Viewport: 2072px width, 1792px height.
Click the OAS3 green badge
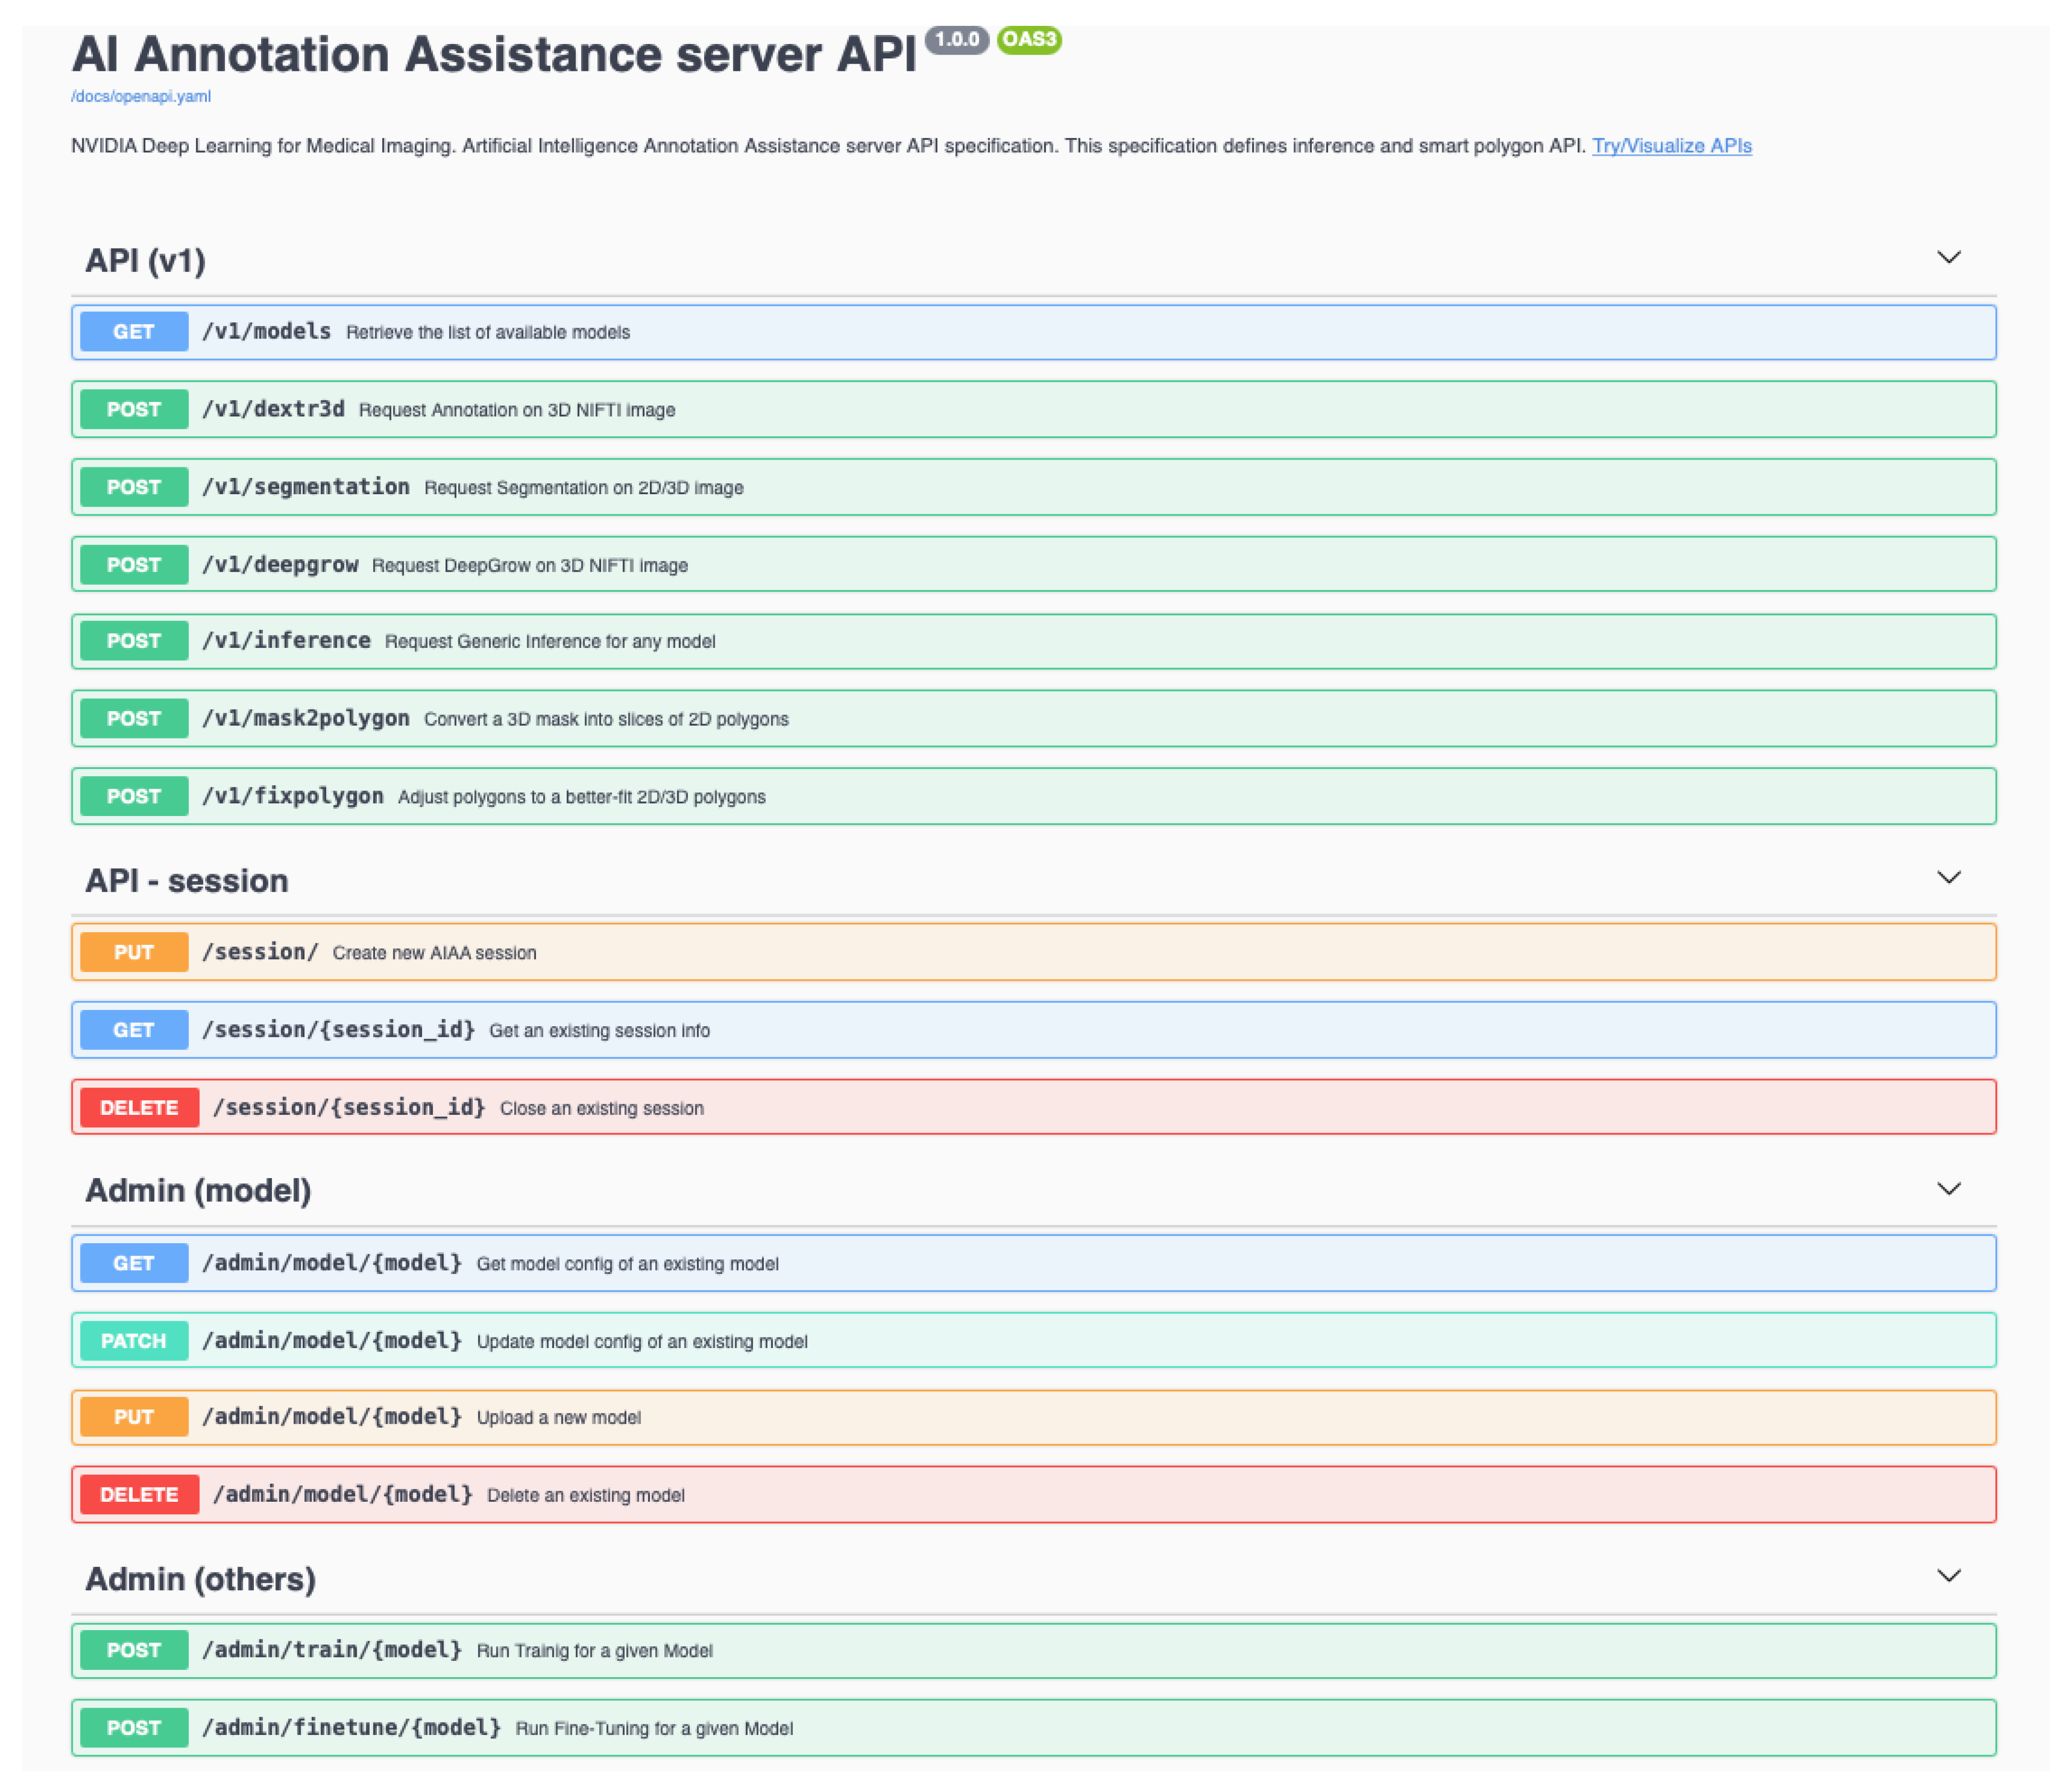(x=1028, y=40)
